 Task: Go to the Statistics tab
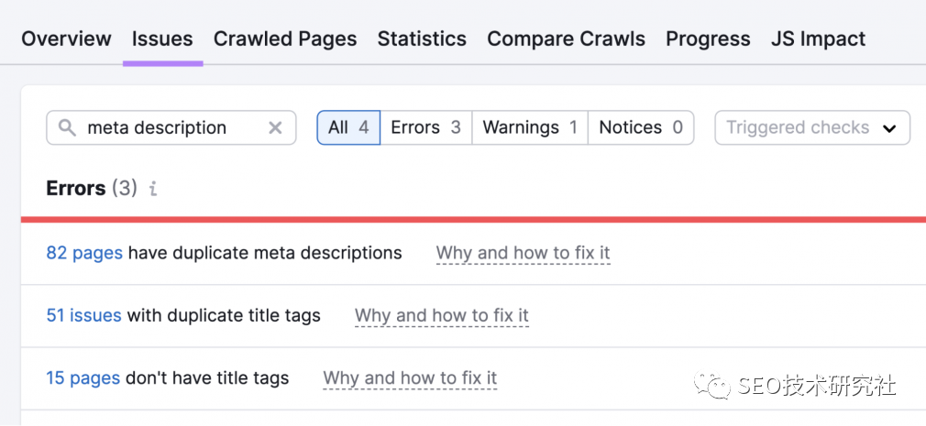point(422,38)
